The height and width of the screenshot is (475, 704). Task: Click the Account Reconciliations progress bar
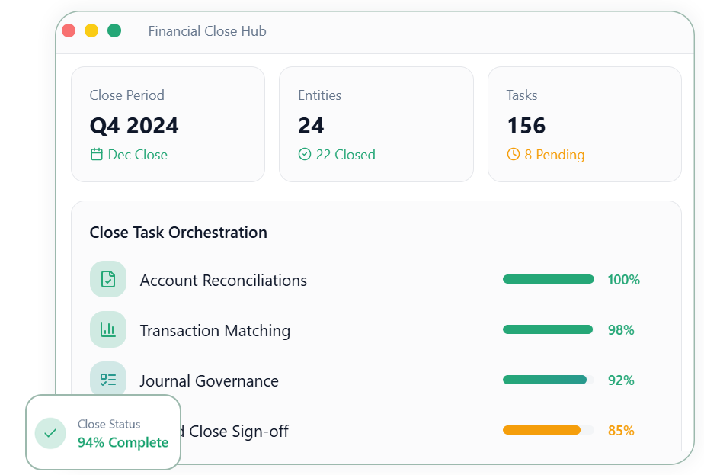click(548, 279)
